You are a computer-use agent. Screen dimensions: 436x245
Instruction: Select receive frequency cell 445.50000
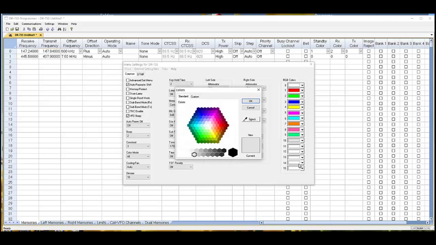[x=28, y=56]
